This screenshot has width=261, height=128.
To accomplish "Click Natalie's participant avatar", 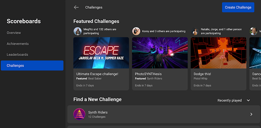I will coord(195,31).
